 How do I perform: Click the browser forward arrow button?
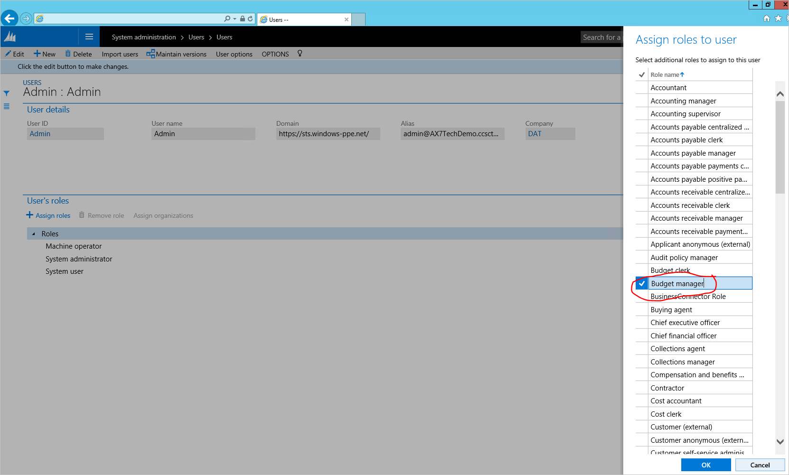26,19
